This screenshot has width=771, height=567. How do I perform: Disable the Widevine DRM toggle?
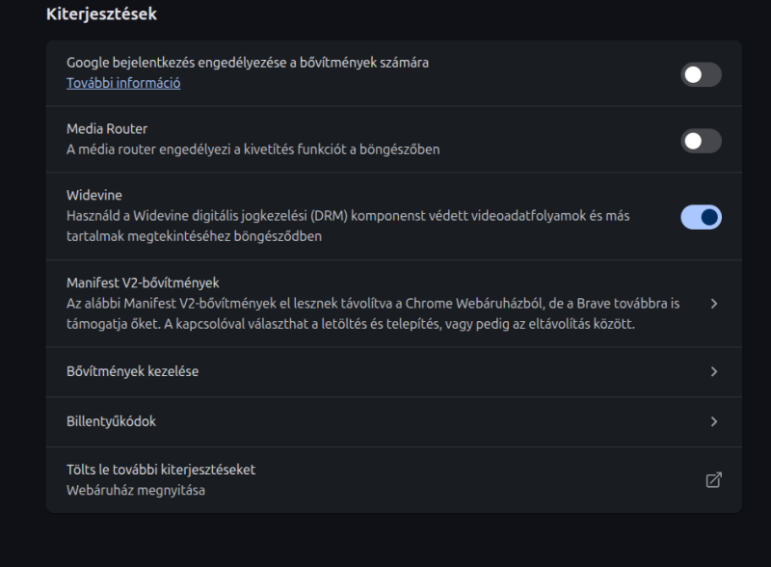701,217
